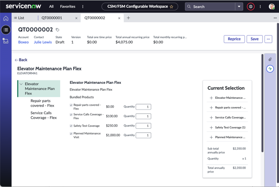Viewport: 279px width, 187px height.
Task: Open the Boxeo account link
Action: 23,42
